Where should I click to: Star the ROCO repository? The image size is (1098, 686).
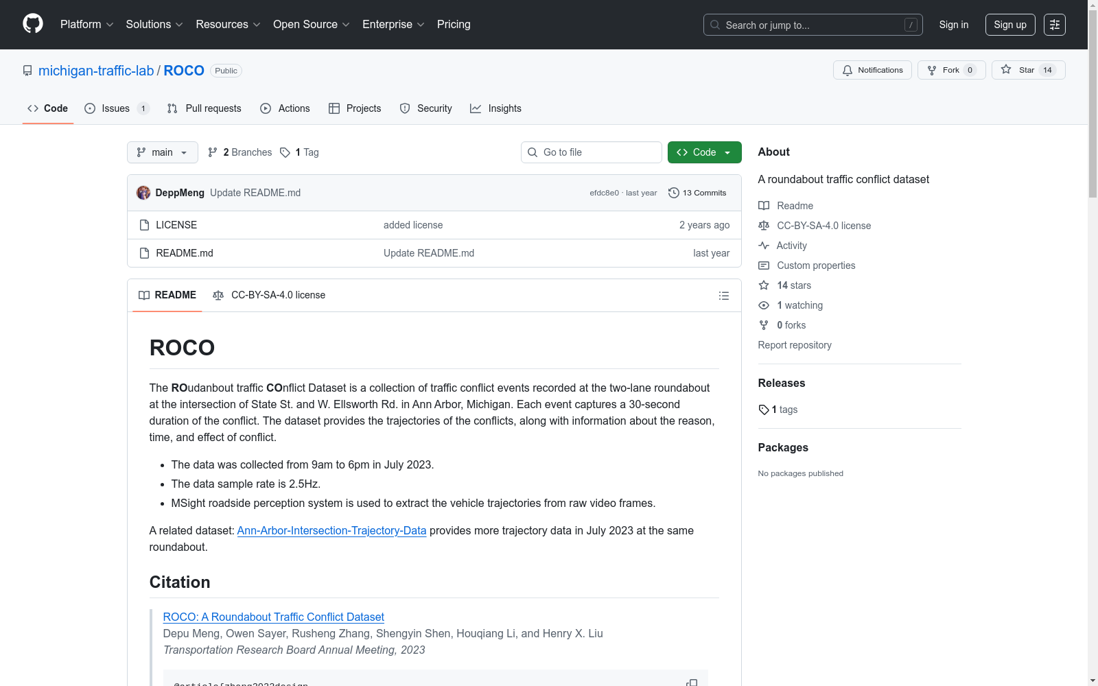point(1028,70)
